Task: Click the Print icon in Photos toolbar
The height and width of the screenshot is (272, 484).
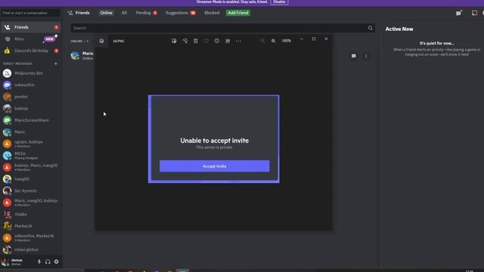Action: coord(228,41)
